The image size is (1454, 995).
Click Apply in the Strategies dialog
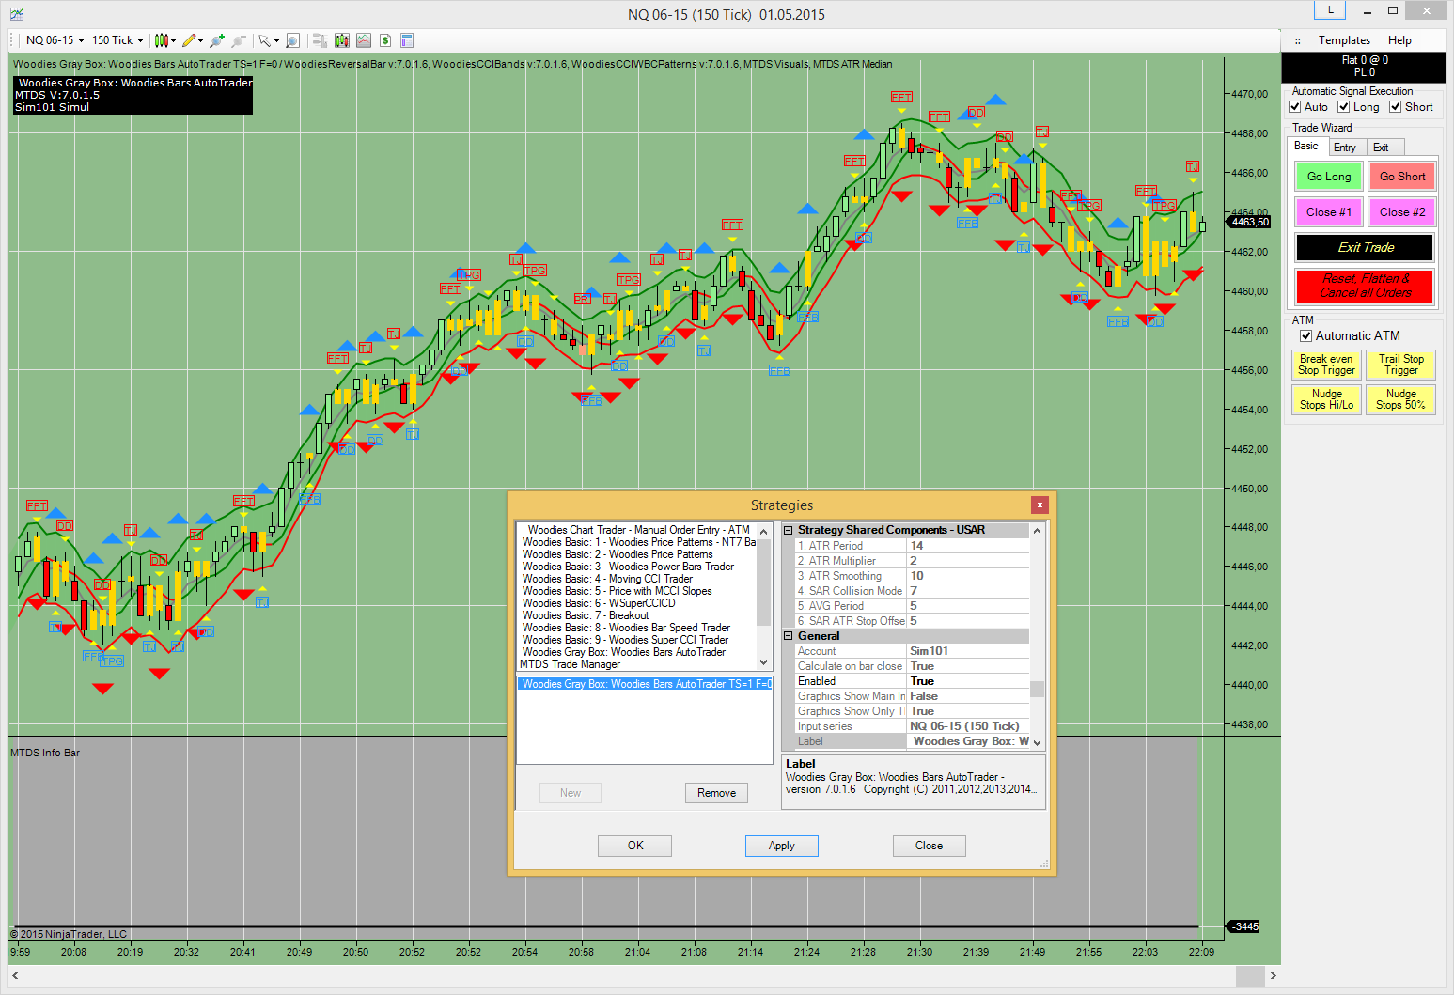click(x=781, y=846)
